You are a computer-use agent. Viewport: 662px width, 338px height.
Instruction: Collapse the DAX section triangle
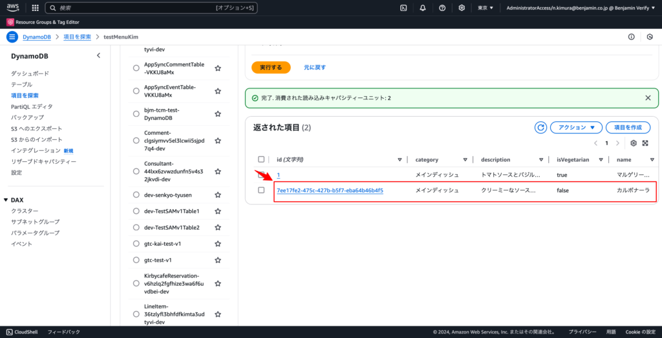point(6,200)
